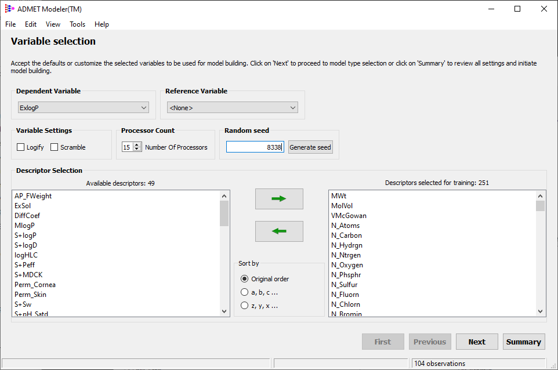Select N_Sulfur in selected training descriptors
This screenshot has width=558, height=370.
tap(345, 285)
